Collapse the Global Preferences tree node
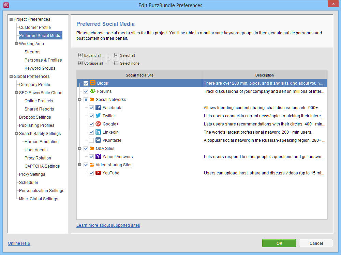This screenshot has height=255, width=341. (11, 76)
